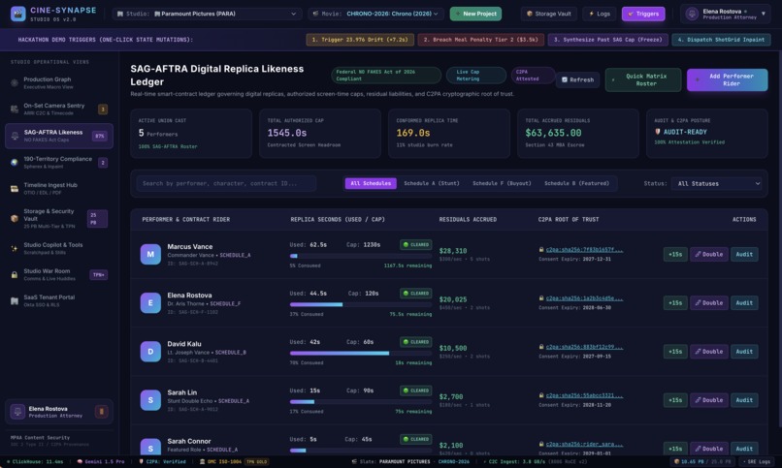782x468 pixels.
Task: Click the Storage Vault 25 PB badge
Action: pos(97,219)
